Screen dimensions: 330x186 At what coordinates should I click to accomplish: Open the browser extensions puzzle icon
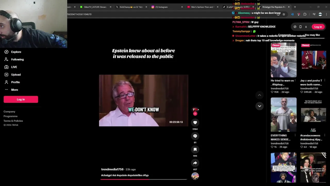pos(305,14)
